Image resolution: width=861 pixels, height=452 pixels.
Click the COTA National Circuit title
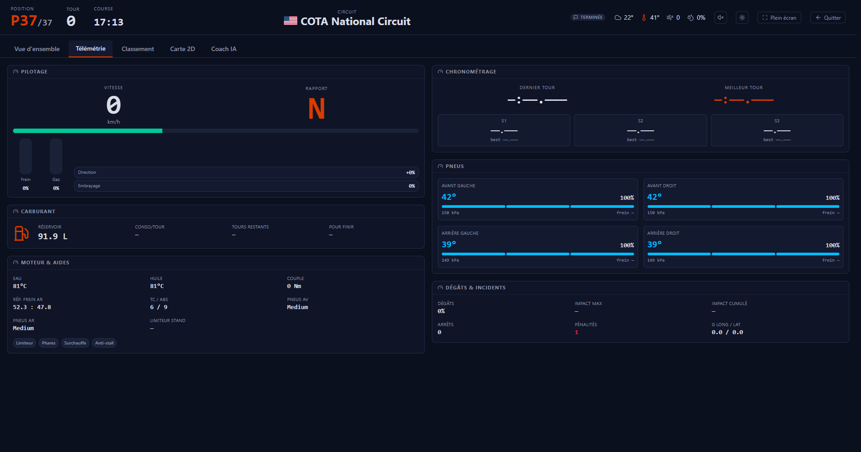pos(355,21)
